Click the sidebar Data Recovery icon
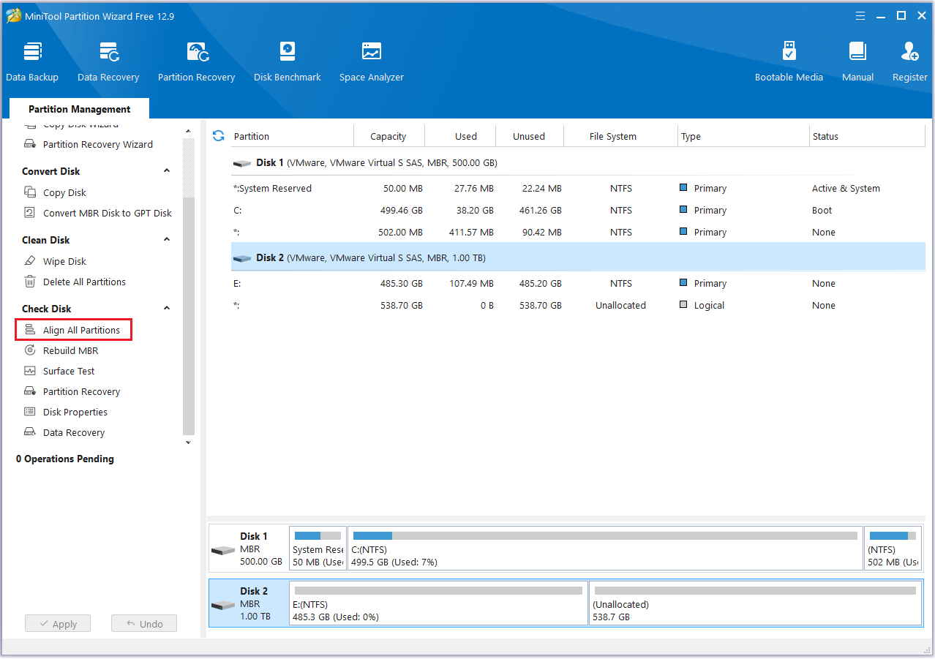 click(30, 432)
